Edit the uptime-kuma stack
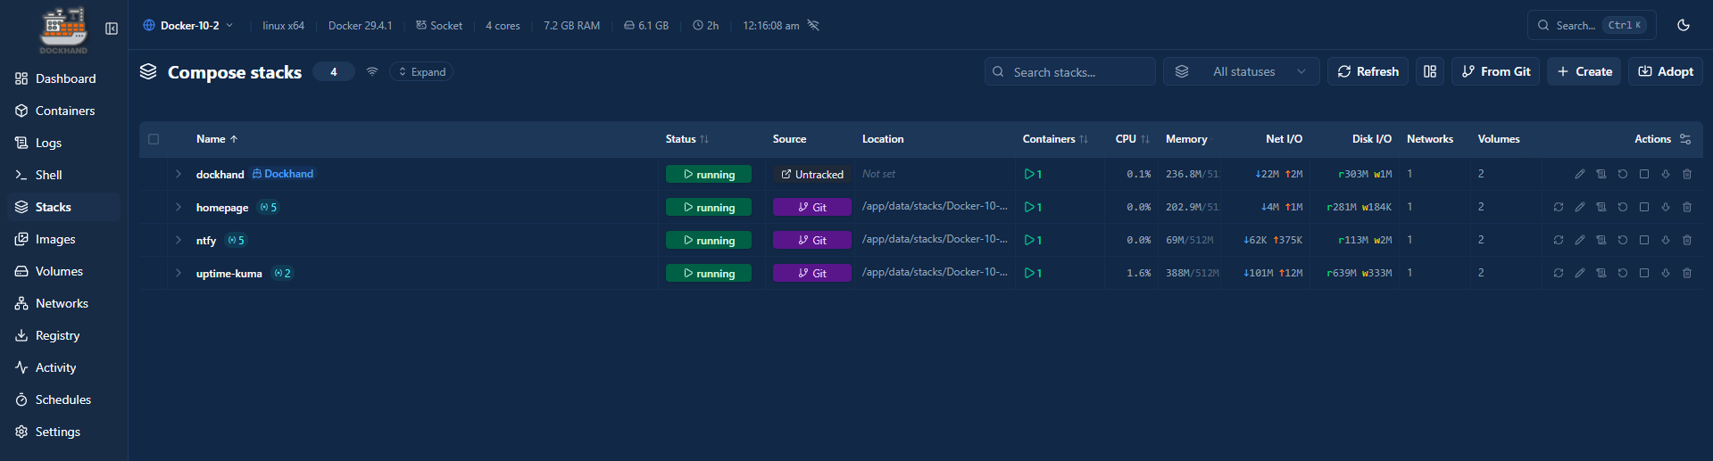1713x461 pixels. click(x=1580, y=273)
